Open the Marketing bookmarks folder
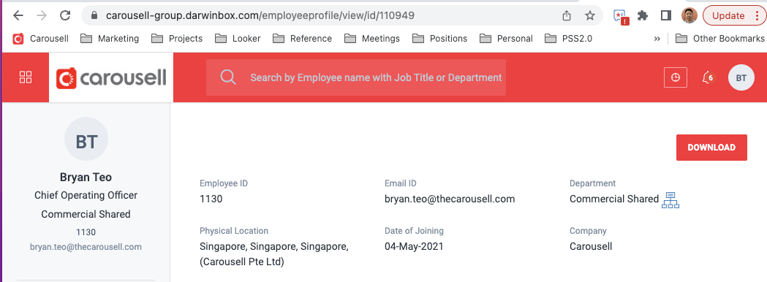The image size is (767, 282). (110, 39)
